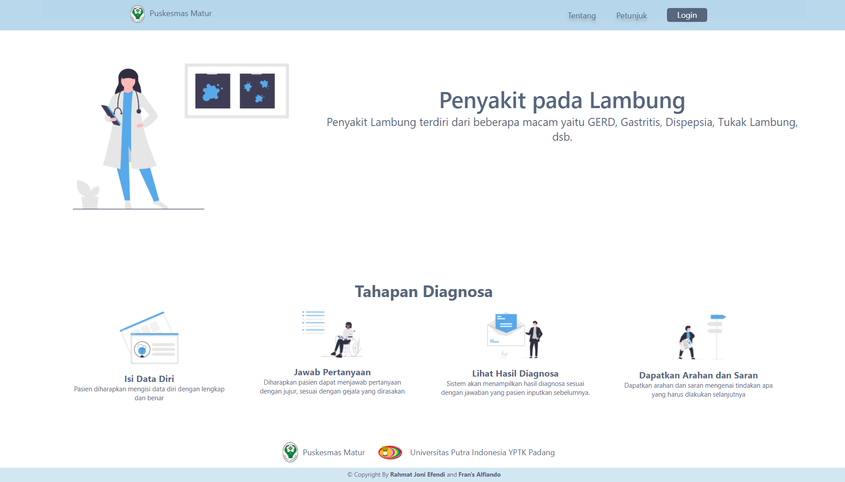Click the Isi Data Diri illustration icon
845x482 pixels.
coord(149,338)
